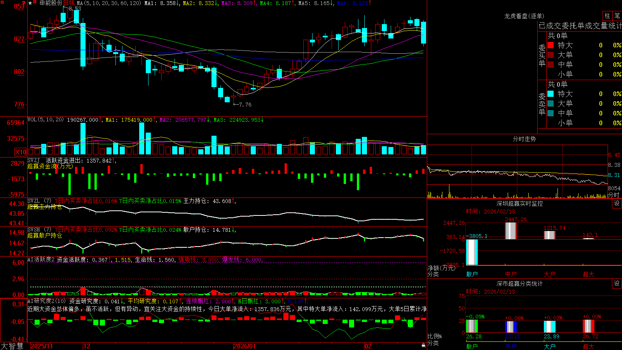Click the red 特大 buy order swatch
The width and height of the screenshot is (622, 350).
point(550,45)
